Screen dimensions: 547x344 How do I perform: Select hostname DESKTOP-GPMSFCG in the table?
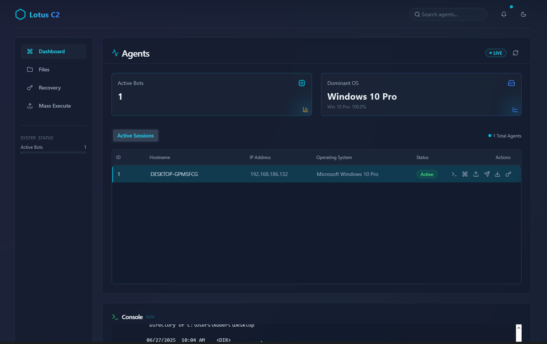(x=174, y=174)
